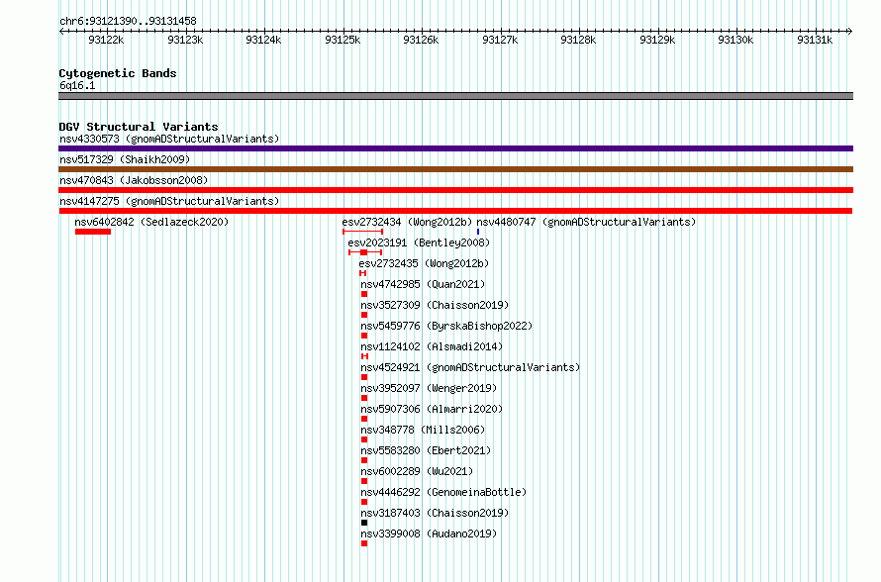
Task: Select the red nsv470843 variant bar
Action: click(x=455, y=190)
